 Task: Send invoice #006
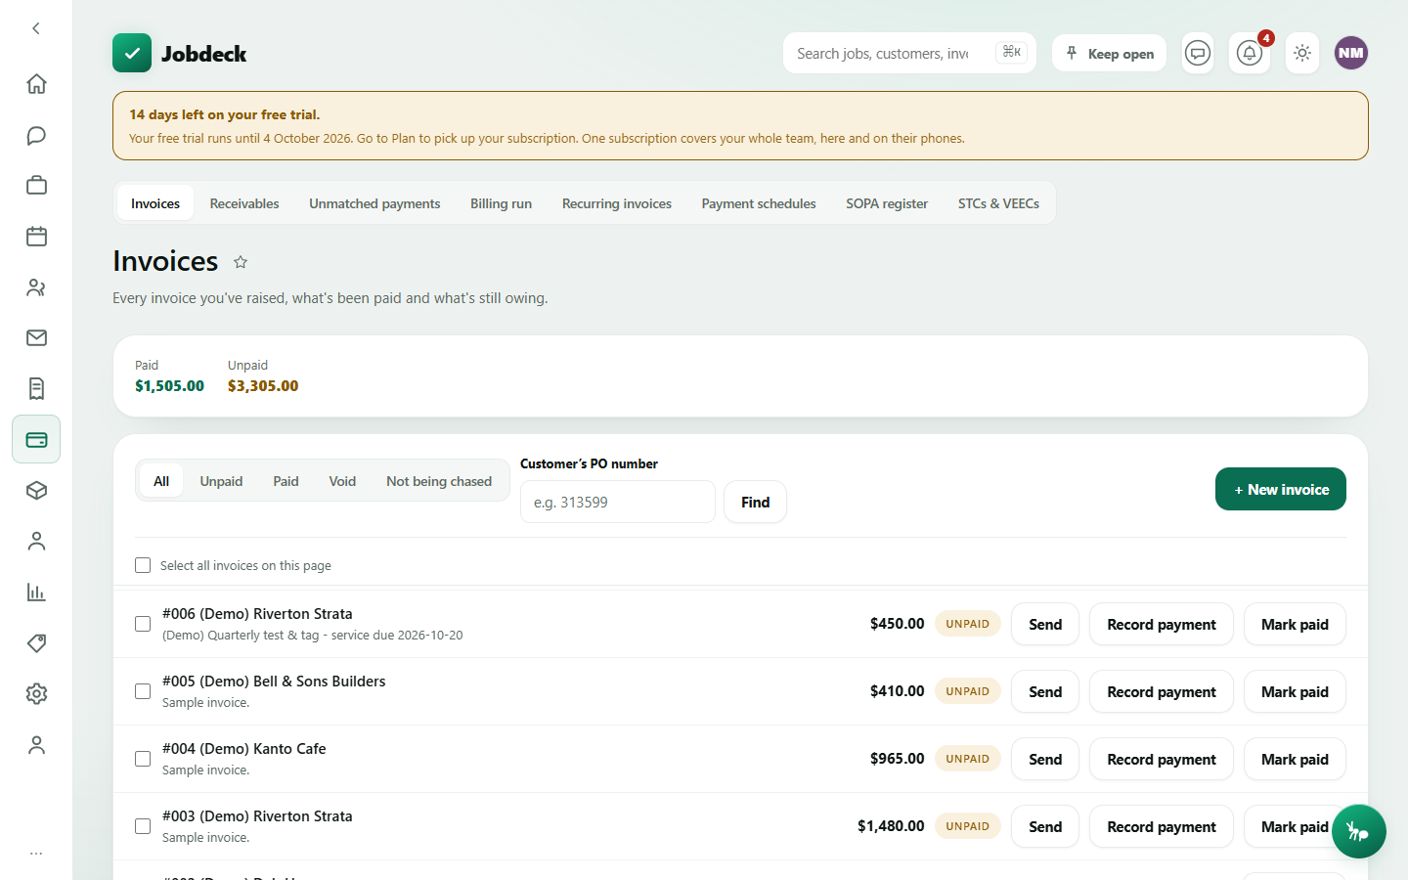pos(1045,624)
